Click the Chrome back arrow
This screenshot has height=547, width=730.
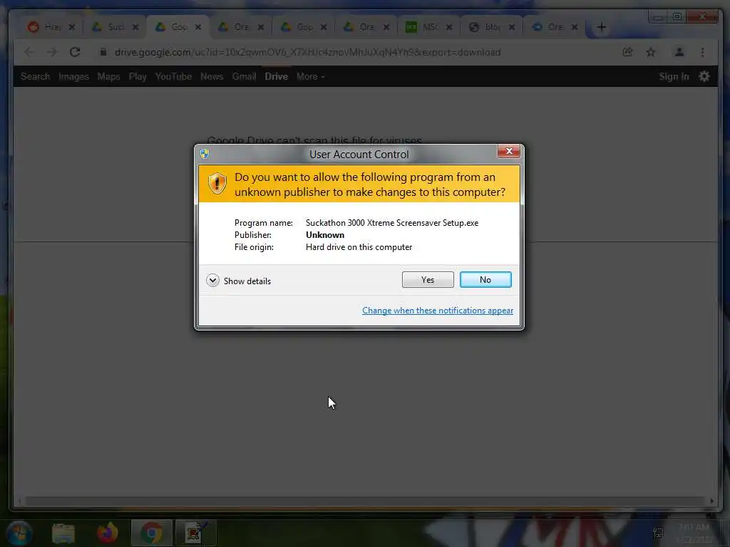click(x=29, y=52)
